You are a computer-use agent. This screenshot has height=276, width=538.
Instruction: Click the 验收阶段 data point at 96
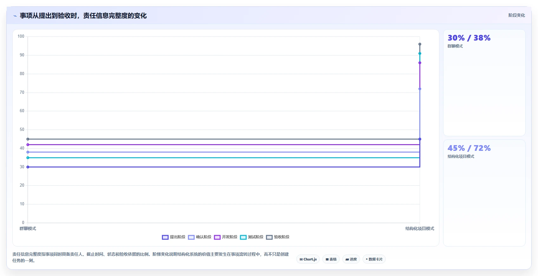pos(420,44)
